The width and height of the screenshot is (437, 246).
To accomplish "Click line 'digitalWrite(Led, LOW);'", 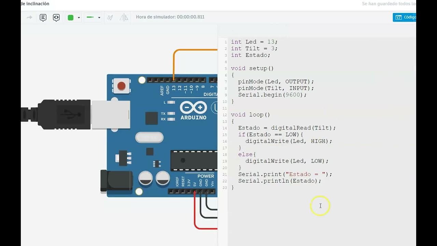I will [287, 161].
